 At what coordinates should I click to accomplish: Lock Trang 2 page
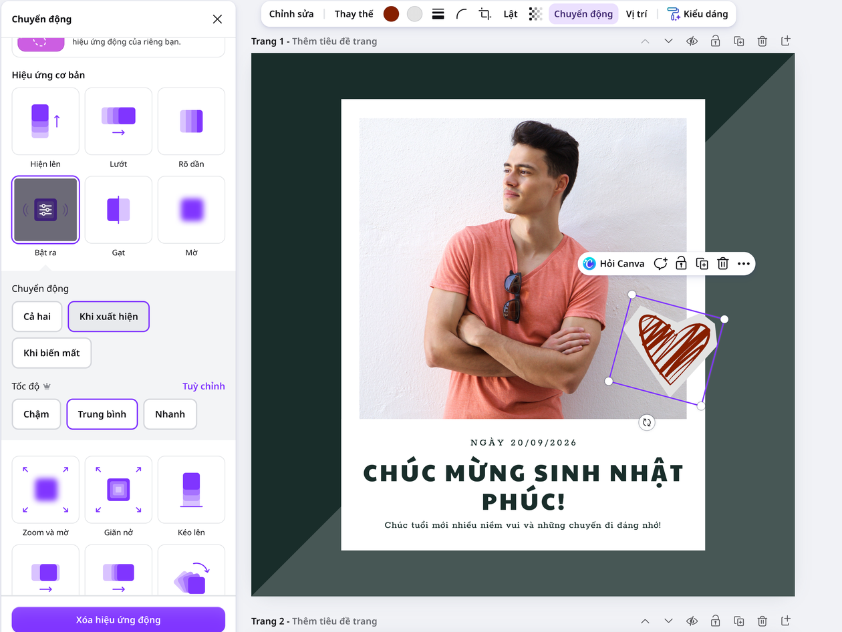click(715, 621)
